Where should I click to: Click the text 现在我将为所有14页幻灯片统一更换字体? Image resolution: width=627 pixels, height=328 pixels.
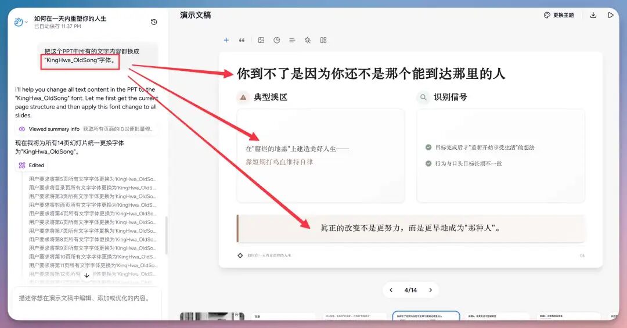70,147
